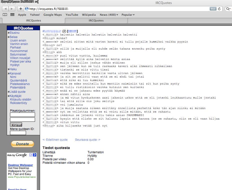
Task: Click the next ad arrow in Google ads
Action: click(35, 155)
